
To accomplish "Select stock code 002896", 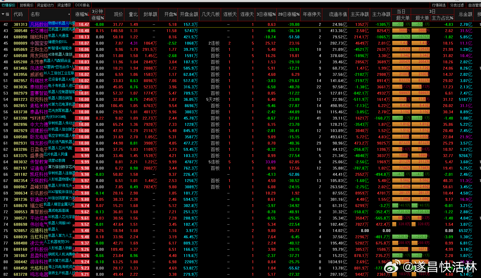I will pyautogui.click(x=20, y=124).
